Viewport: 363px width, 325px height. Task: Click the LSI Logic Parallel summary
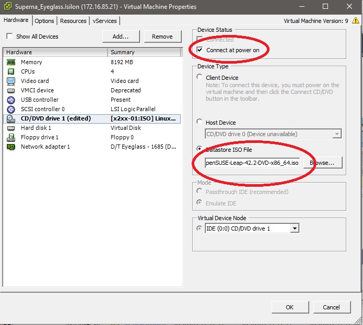pos(133,109)
